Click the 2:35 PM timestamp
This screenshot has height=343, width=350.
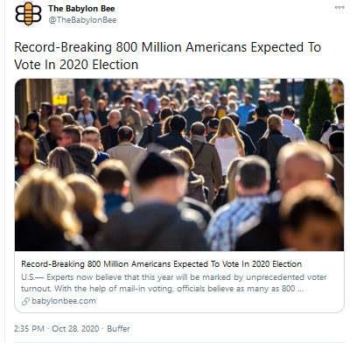point(29,329)
